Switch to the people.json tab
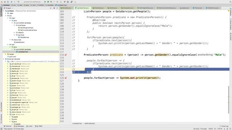This screenshot has width=232, height=130. (185, 8)
